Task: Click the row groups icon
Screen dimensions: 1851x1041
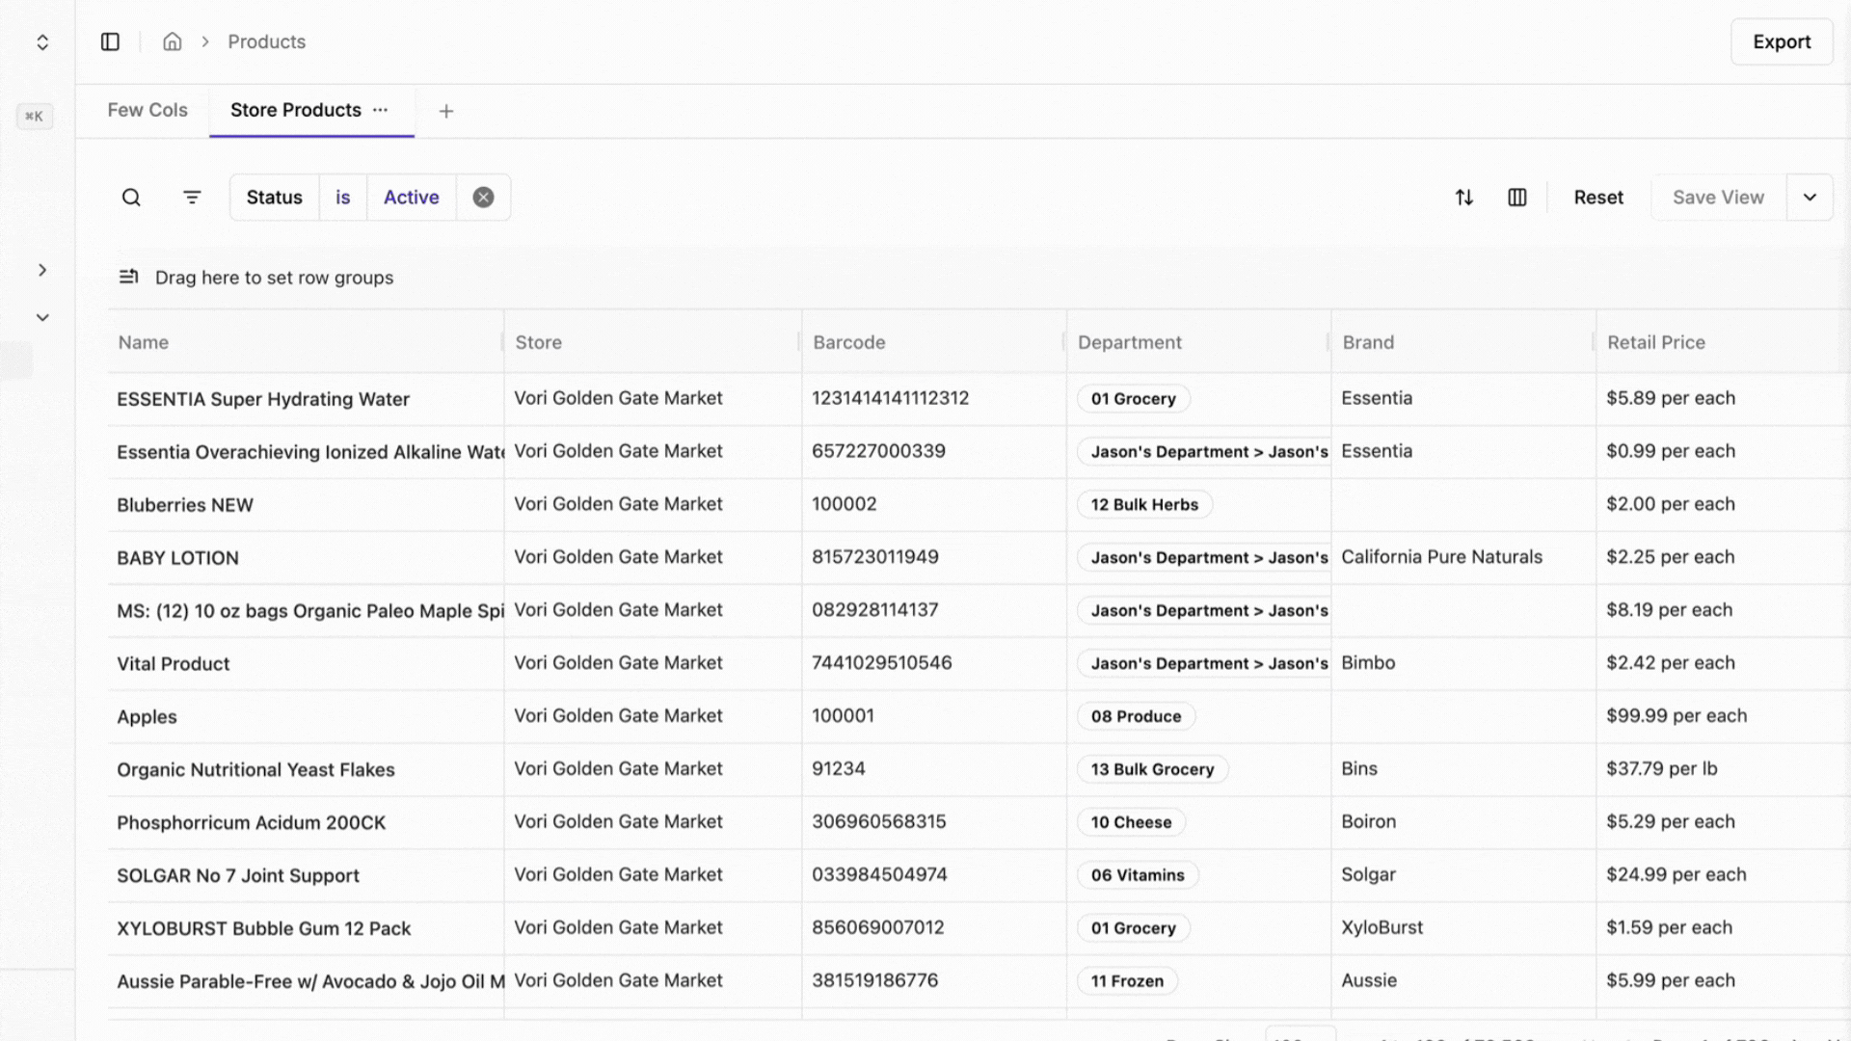Action: pos(129,278)
